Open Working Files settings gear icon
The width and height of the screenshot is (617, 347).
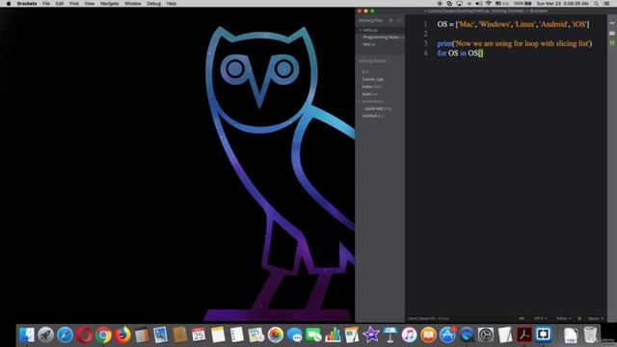tap(390, 20)
